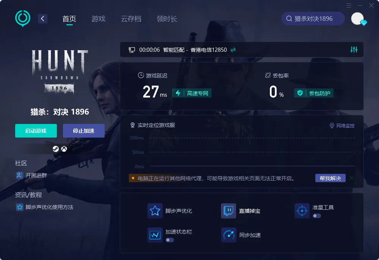
Task: Open the 云存档 tab
Action: click(131, 19)
